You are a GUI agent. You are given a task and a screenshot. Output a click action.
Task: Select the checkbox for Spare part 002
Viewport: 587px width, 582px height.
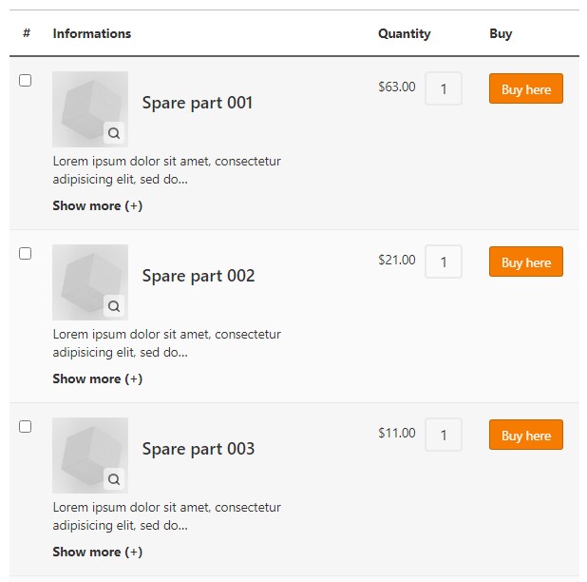click(25, 253)
